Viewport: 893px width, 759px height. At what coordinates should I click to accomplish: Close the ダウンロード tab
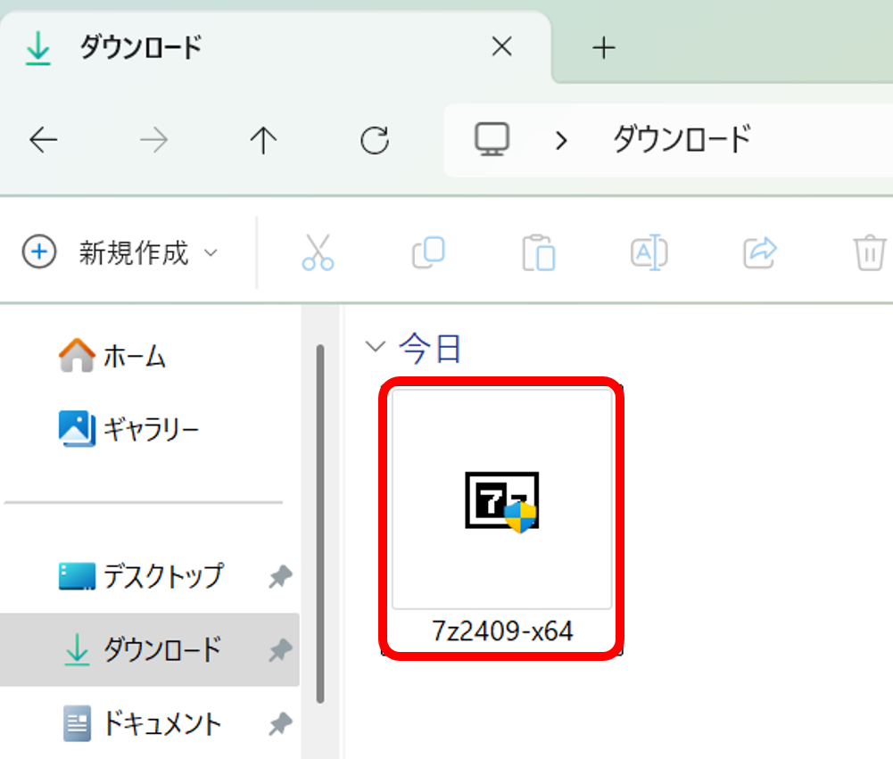point(501,46)
